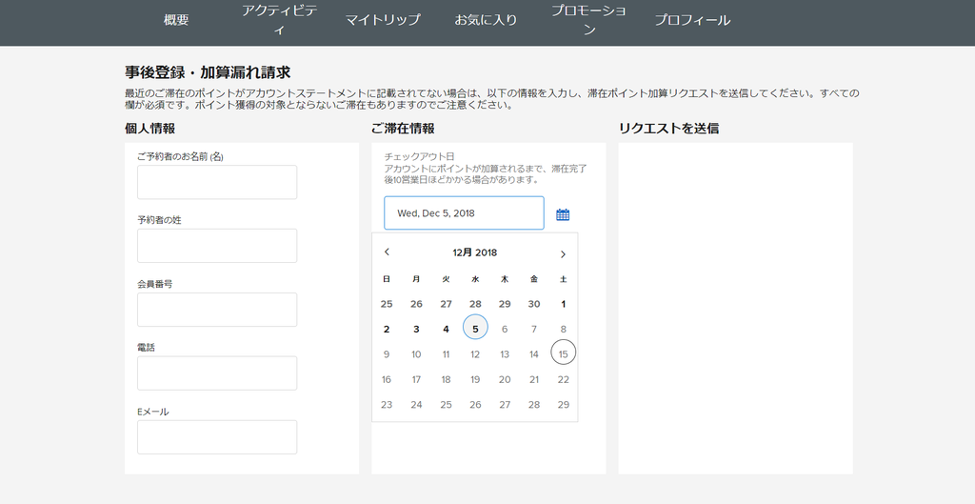Select date 21 in the calendar
This screenshot has height=504, width=975.
534,379
